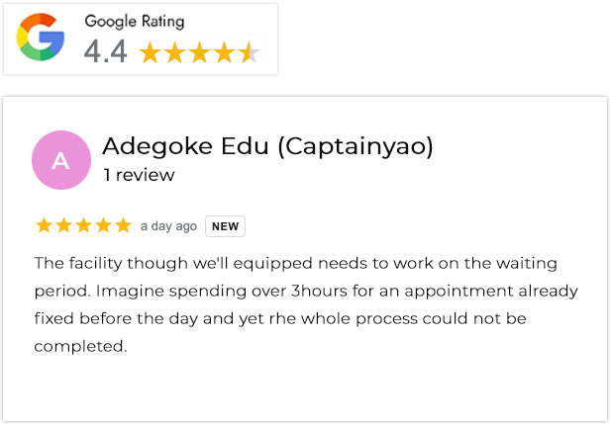The image size is (611, 424).
Task: Click the fifth star of the review rating
Action: pyautogui.click(x=123, y=225)
